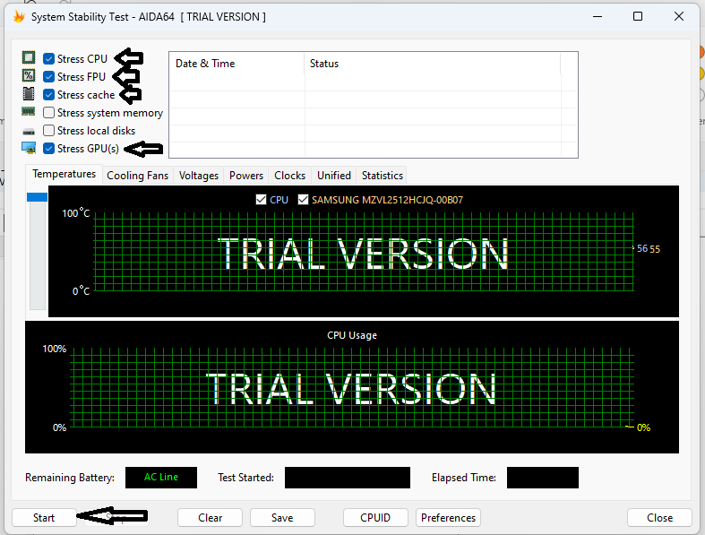Save the test results

pyautogui.click(x=282, y=517)
